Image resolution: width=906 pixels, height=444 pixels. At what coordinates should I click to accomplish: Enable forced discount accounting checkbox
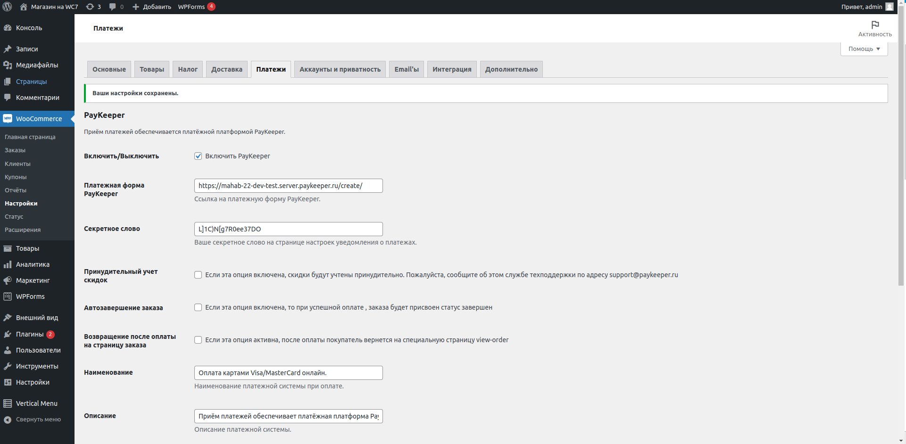pos(198,275)
